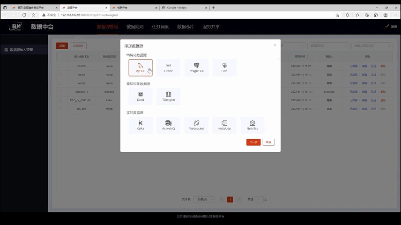Pick Kafka as real-time data source
The image size is (401, 225).
(x=140, y=125)
